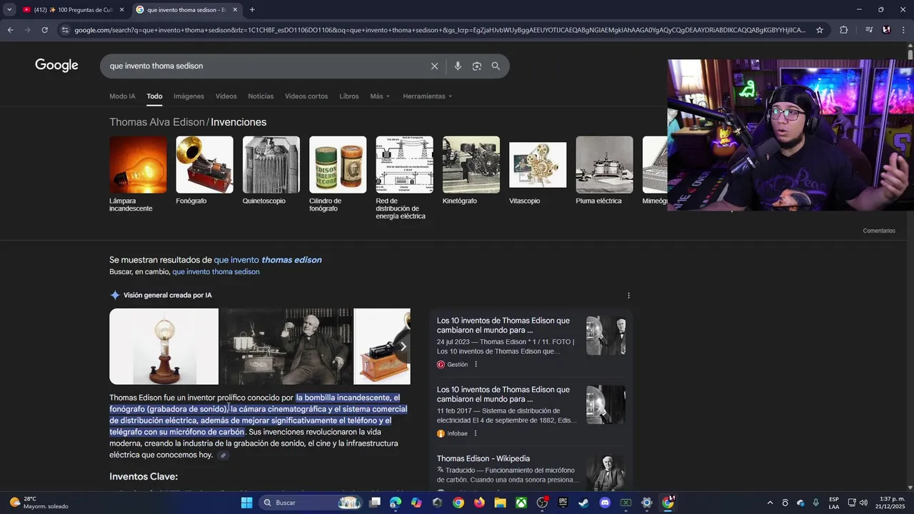Click the magnifying glass search icon
This screenshot has height=514, width=914.
[496, 66]
